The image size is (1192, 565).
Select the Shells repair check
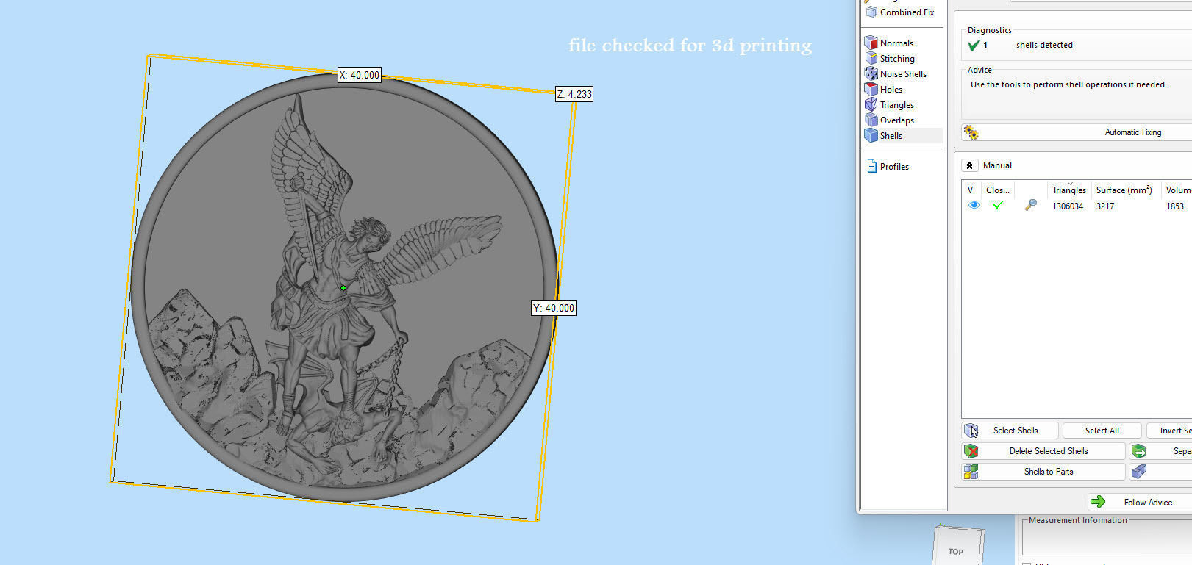902,136
